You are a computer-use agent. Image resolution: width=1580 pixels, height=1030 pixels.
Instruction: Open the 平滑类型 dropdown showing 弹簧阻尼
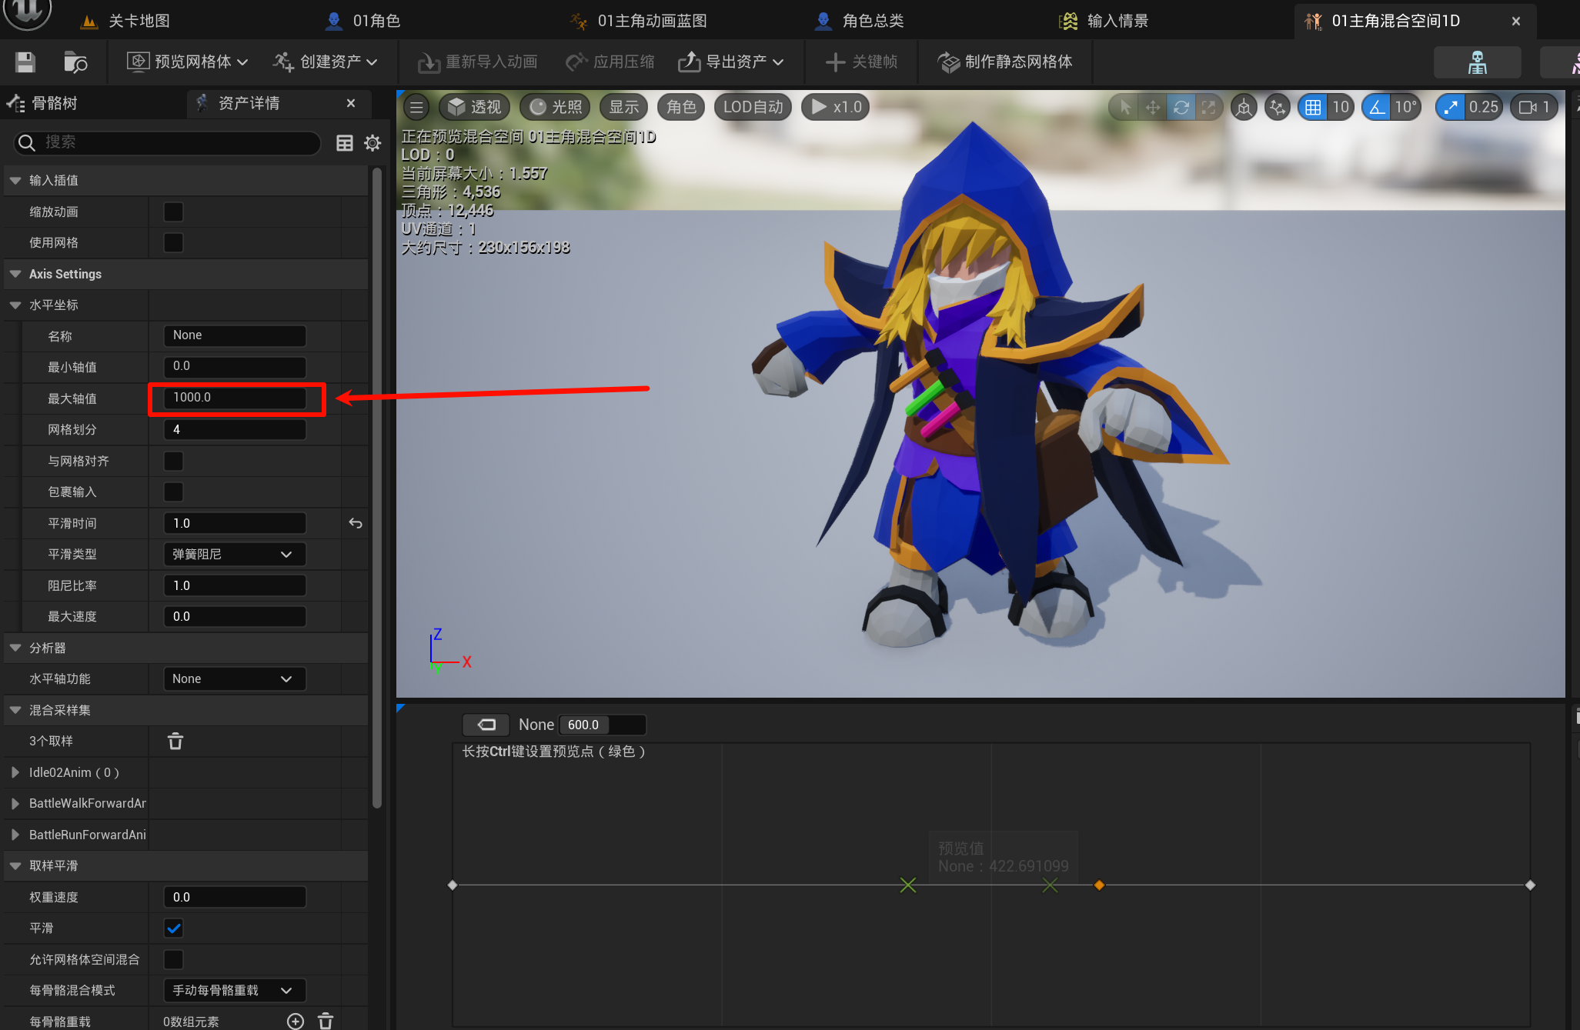234,554
